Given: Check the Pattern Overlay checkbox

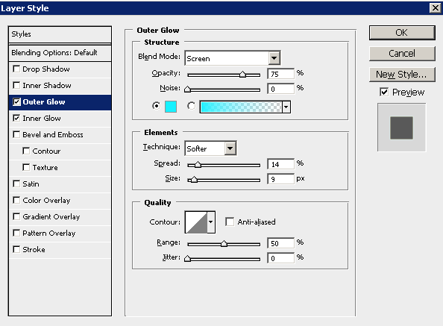Looking at the screenshot, I should point(16,233).
